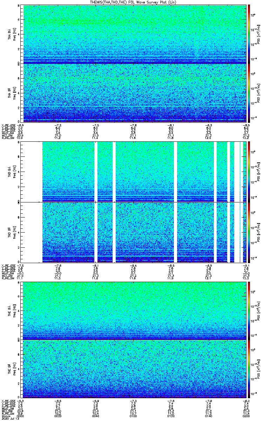Click the '-9.5' last X_RE_GSE value under THA

coord(246,125)
